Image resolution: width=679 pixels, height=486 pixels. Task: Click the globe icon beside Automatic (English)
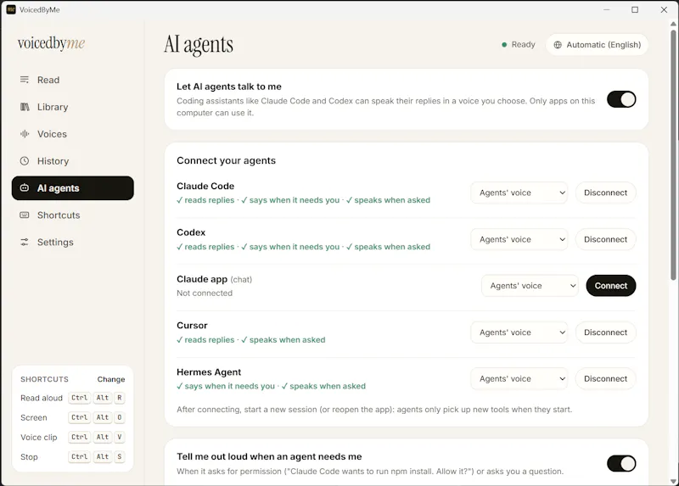tap(558, 45)
